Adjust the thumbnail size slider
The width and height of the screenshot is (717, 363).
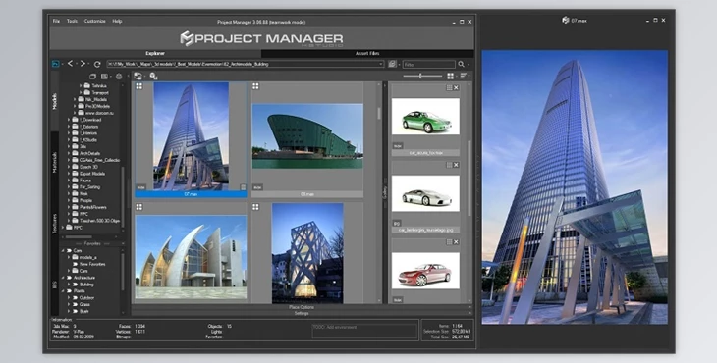tap(420, 76)
